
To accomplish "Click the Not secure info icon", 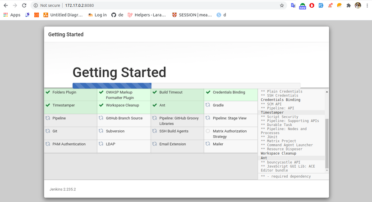I will tap(36, 5).
